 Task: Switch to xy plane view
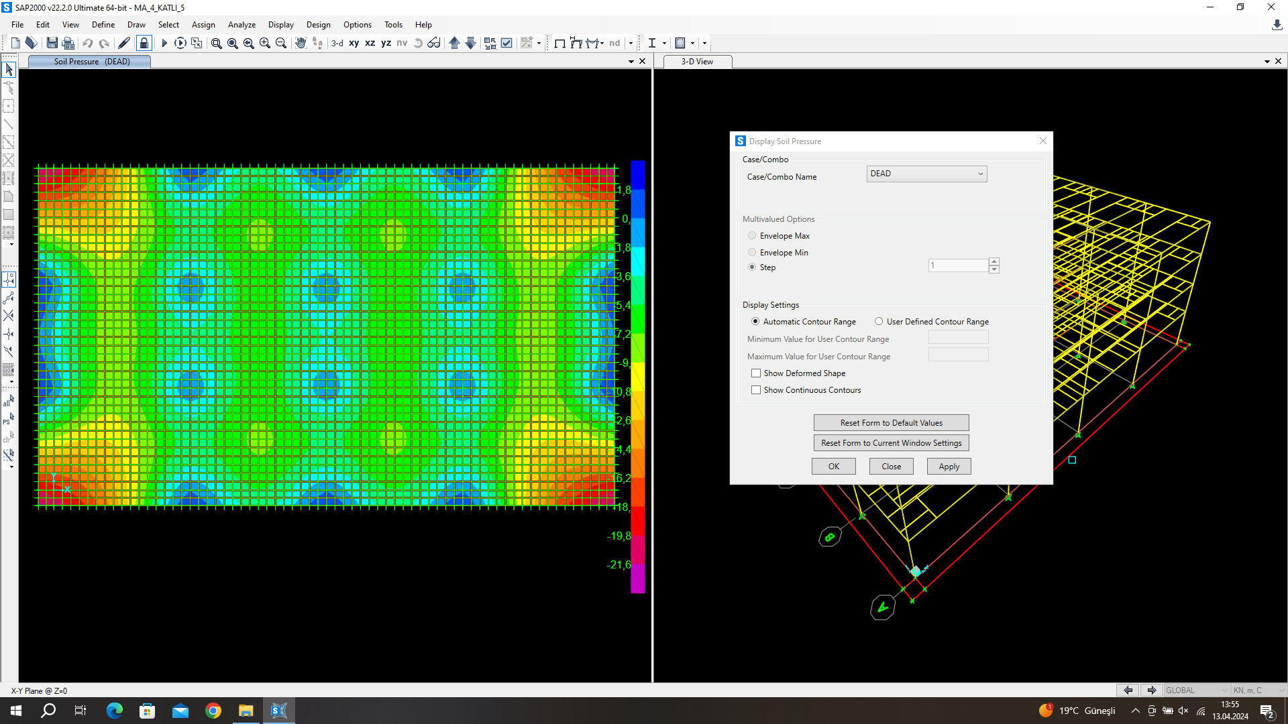[354, 43]
